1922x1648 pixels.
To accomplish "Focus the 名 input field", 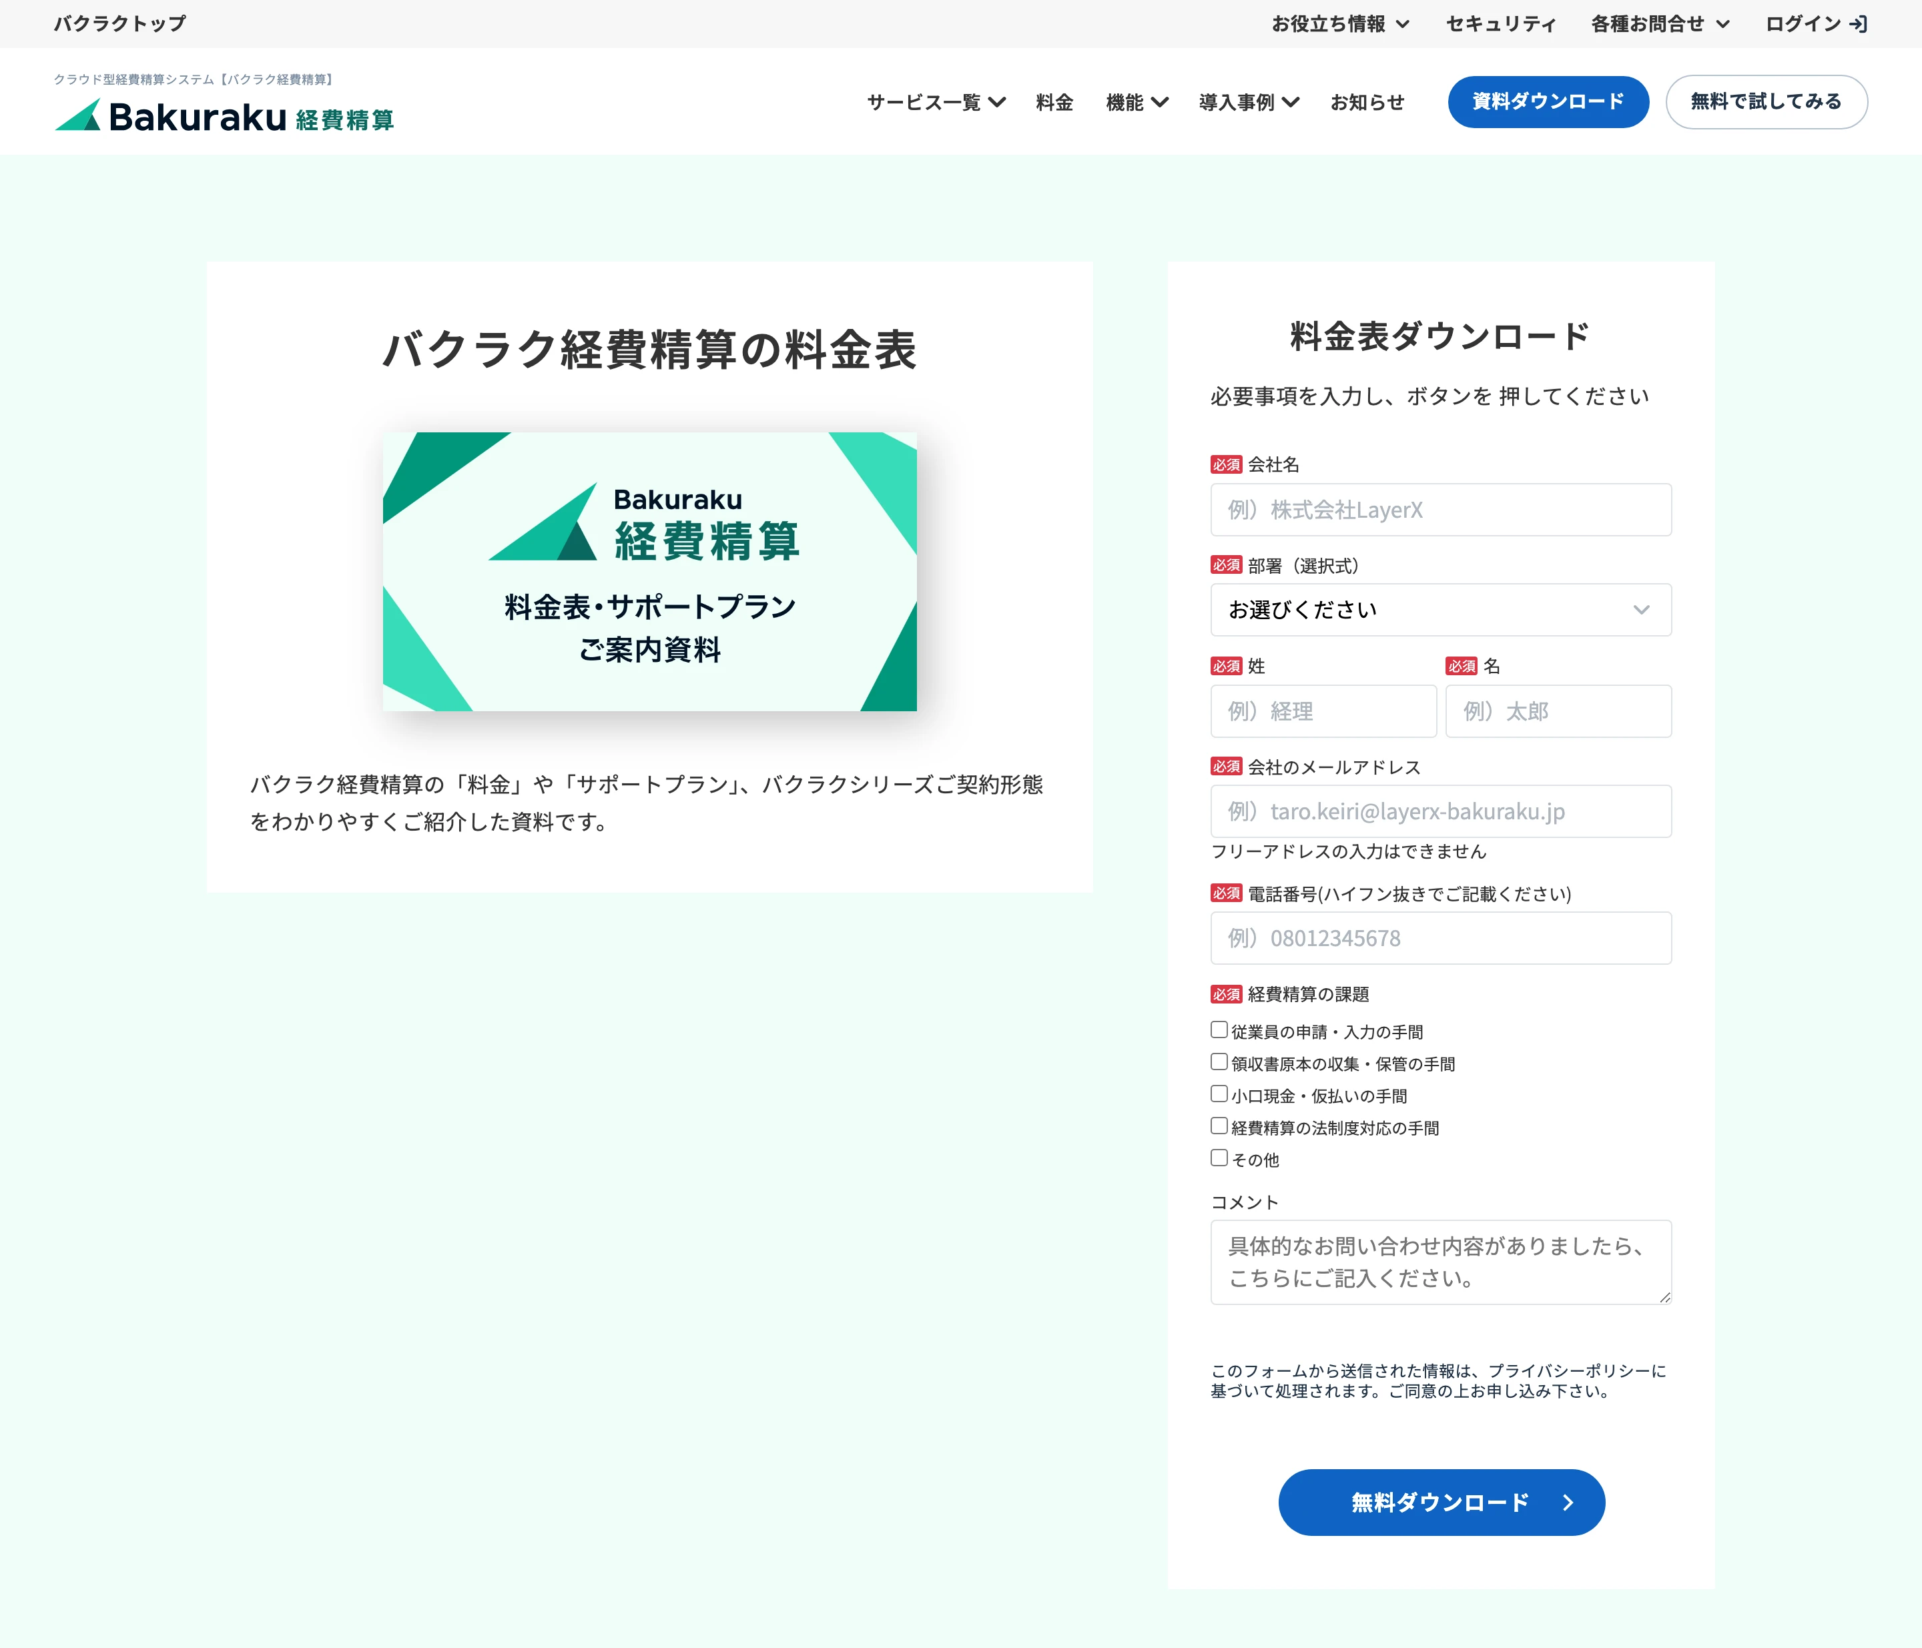I will point(1558,711).
